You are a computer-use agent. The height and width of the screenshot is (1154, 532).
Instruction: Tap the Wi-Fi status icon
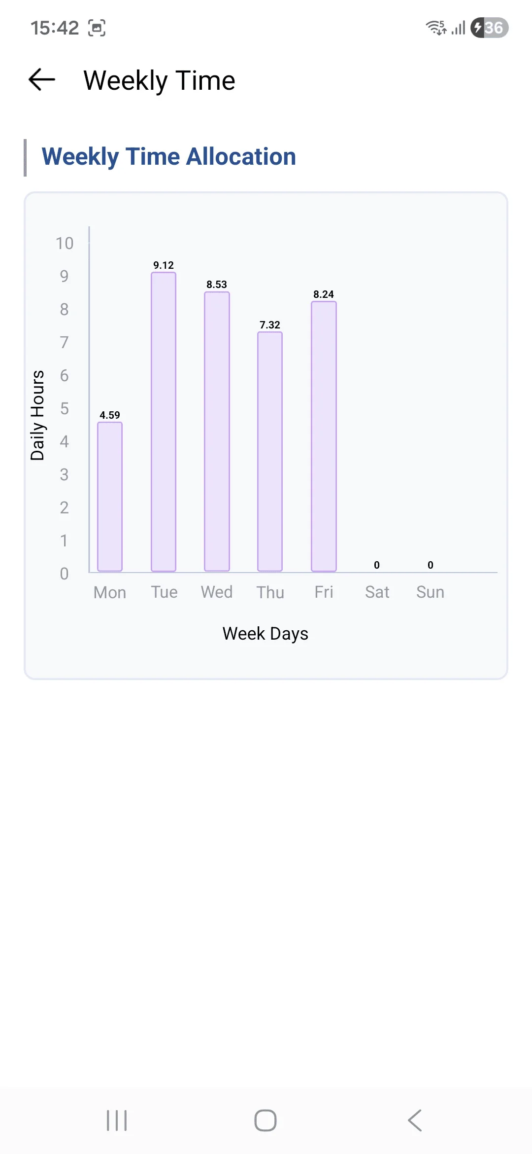436,28
